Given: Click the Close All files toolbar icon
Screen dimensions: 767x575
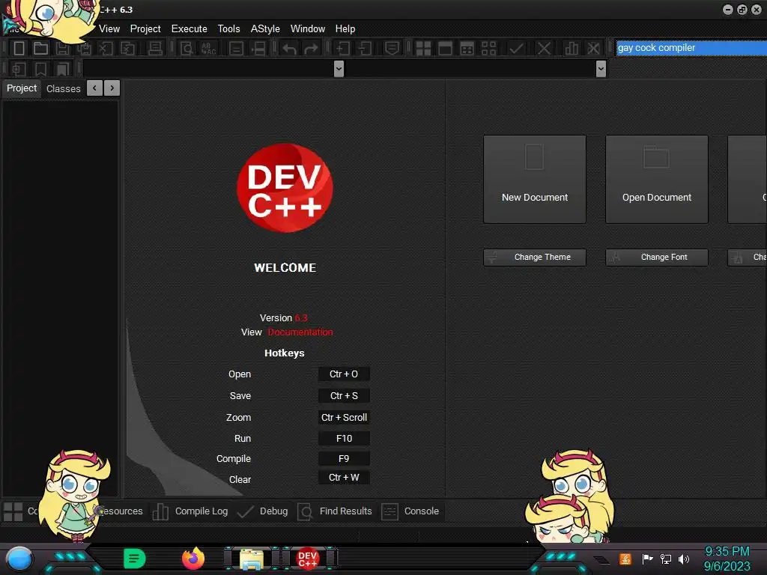Looking at the screenshot, I should click(127, 48).
